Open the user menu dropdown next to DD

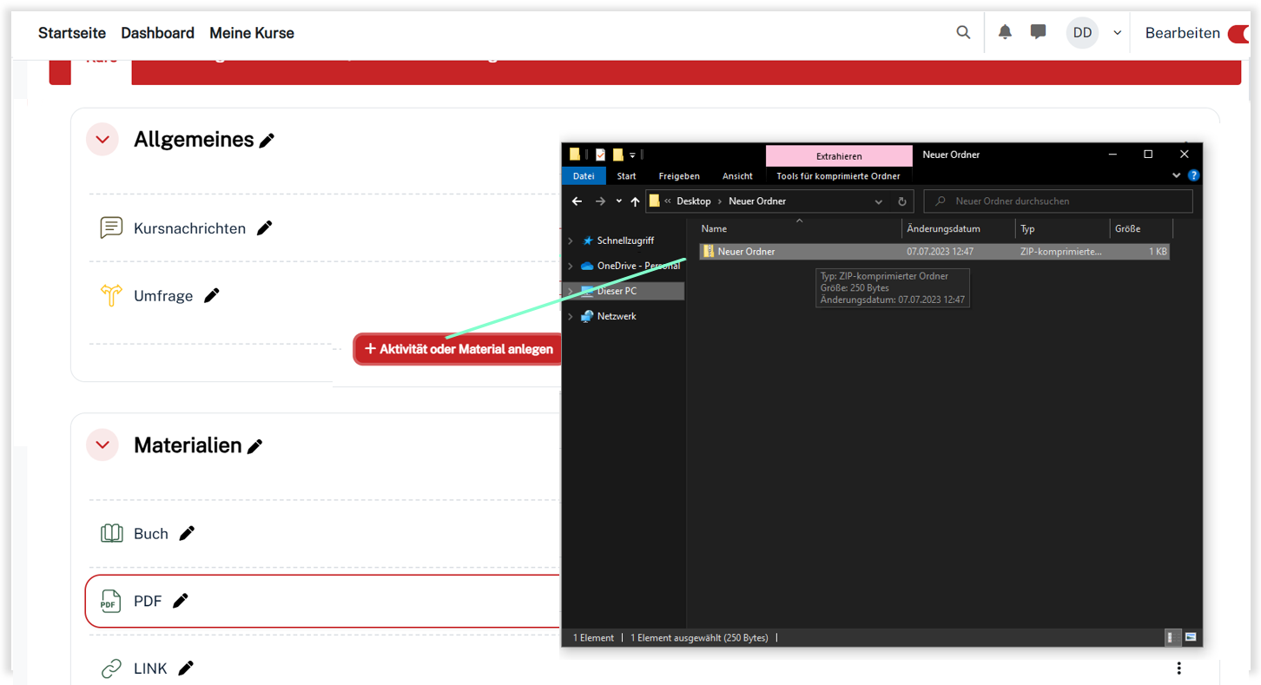click(x=1117, y=33)
